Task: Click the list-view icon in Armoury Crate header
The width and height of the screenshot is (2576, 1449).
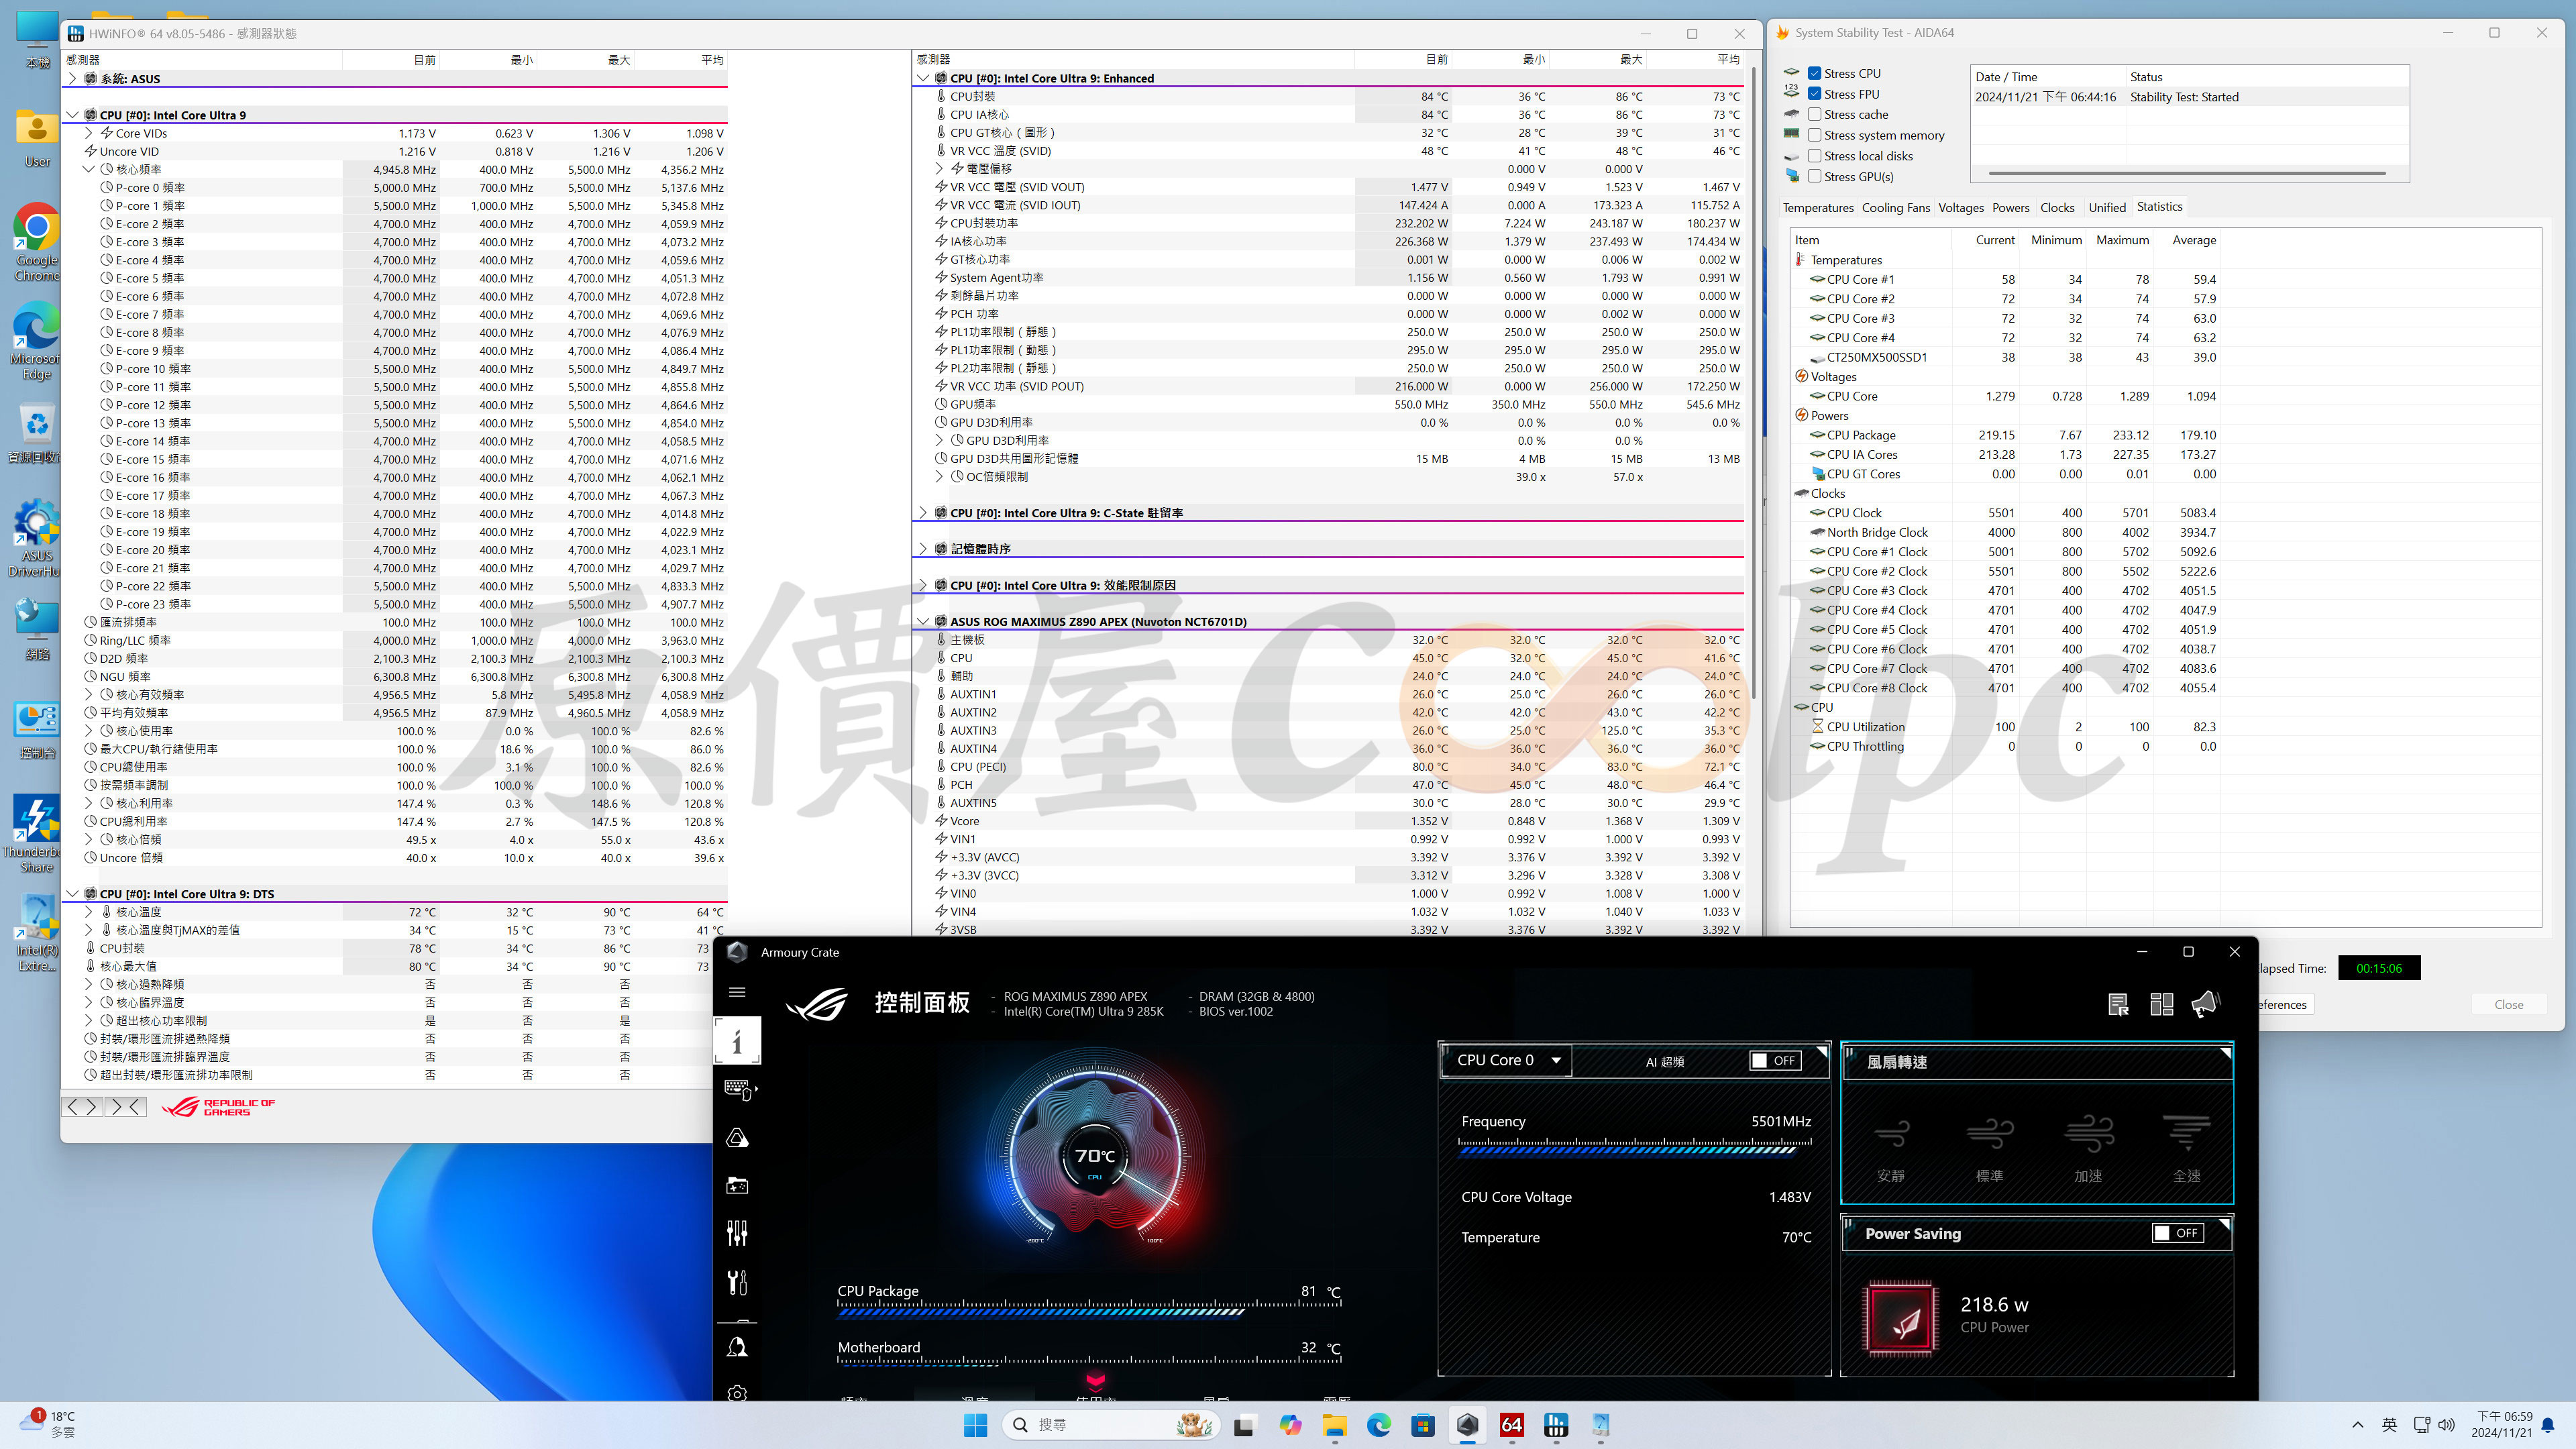Action: (x=2118, y=1005)
